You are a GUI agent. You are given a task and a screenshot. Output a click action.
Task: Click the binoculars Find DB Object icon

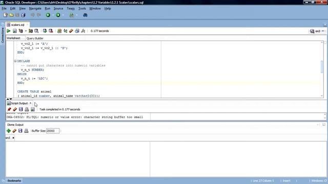pos(85,15)
